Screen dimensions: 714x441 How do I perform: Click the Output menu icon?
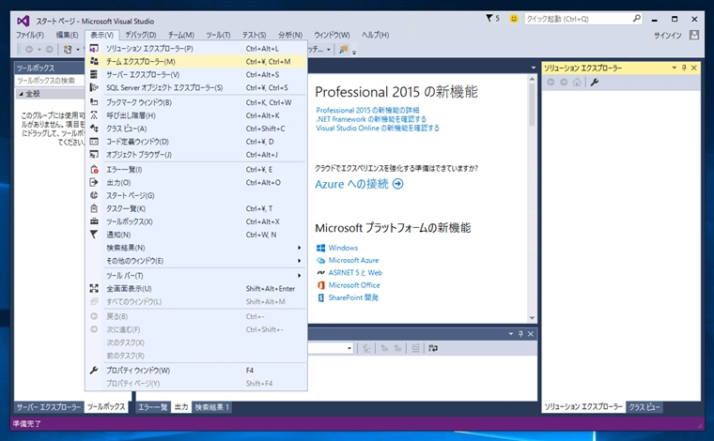click(x=94, y=182)
